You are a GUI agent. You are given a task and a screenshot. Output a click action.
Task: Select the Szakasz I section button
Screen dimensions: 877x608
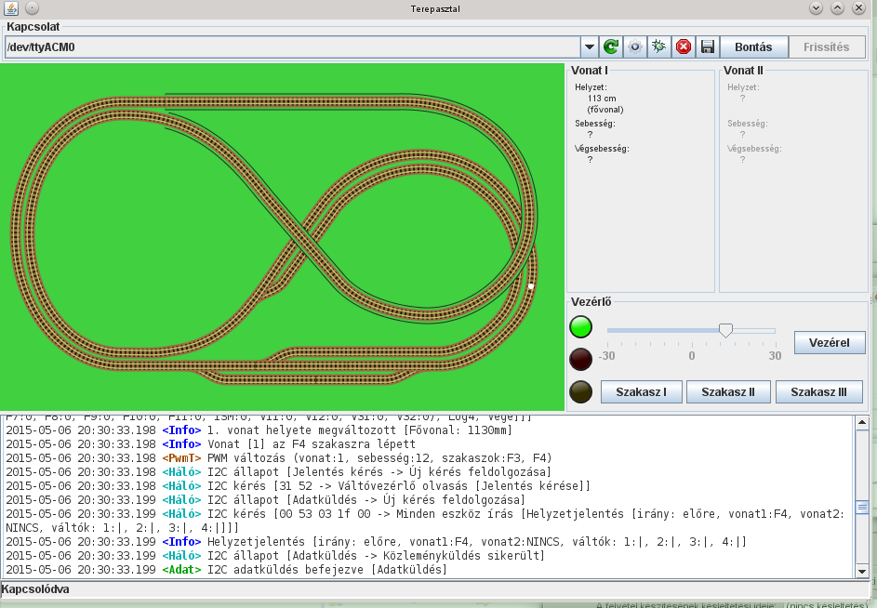pyautogui.click(x=642, y=392)
